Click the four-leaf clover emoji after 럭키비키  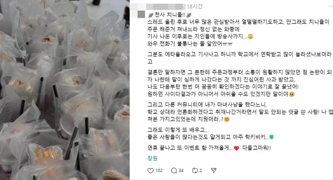point(271,137)
